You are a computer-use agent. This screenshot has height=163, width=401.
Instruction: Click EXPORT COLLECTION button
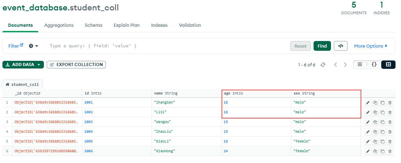[x=76, y=65]
